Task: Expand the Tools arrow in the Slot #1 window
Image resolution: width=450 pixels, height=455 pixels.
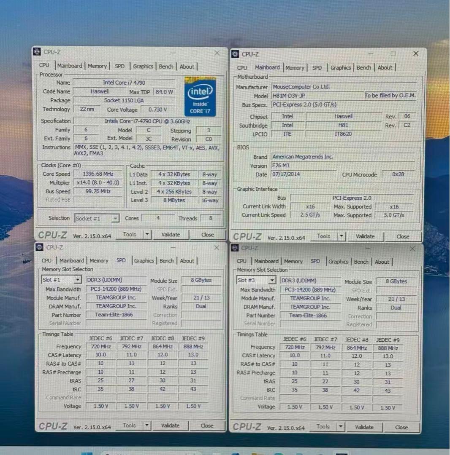Action: click(147, 426)
